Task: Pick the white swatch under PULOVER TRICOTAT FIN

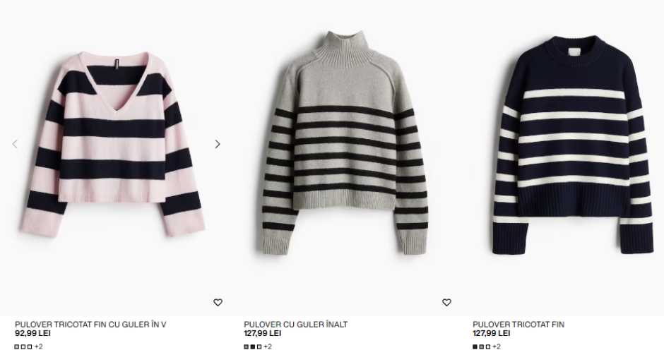Action: (488, 346)
